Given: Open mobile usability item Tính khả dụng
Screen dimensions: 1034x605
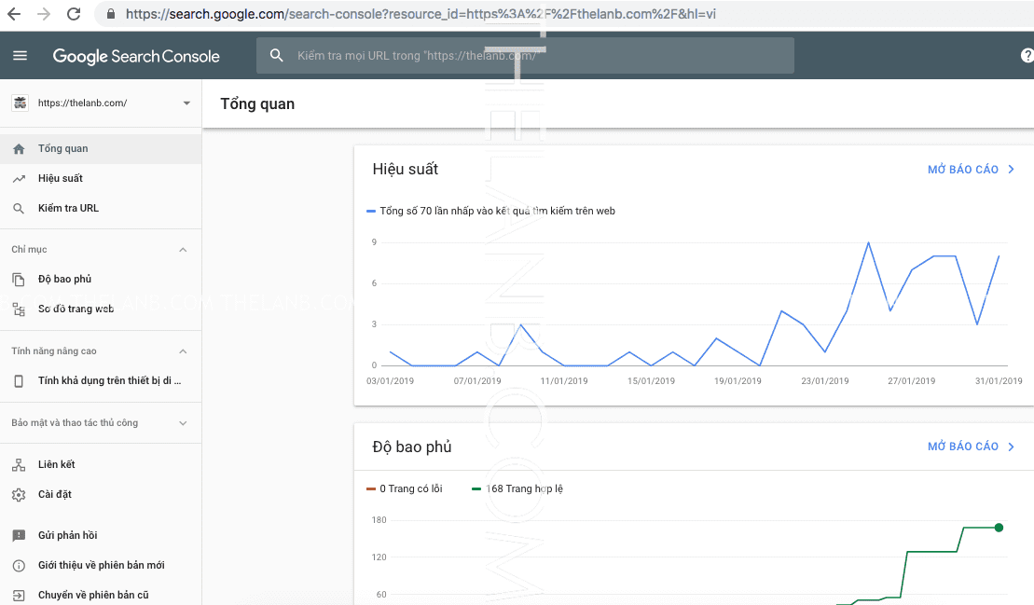Looking at the screenshot, I should 109,381.
